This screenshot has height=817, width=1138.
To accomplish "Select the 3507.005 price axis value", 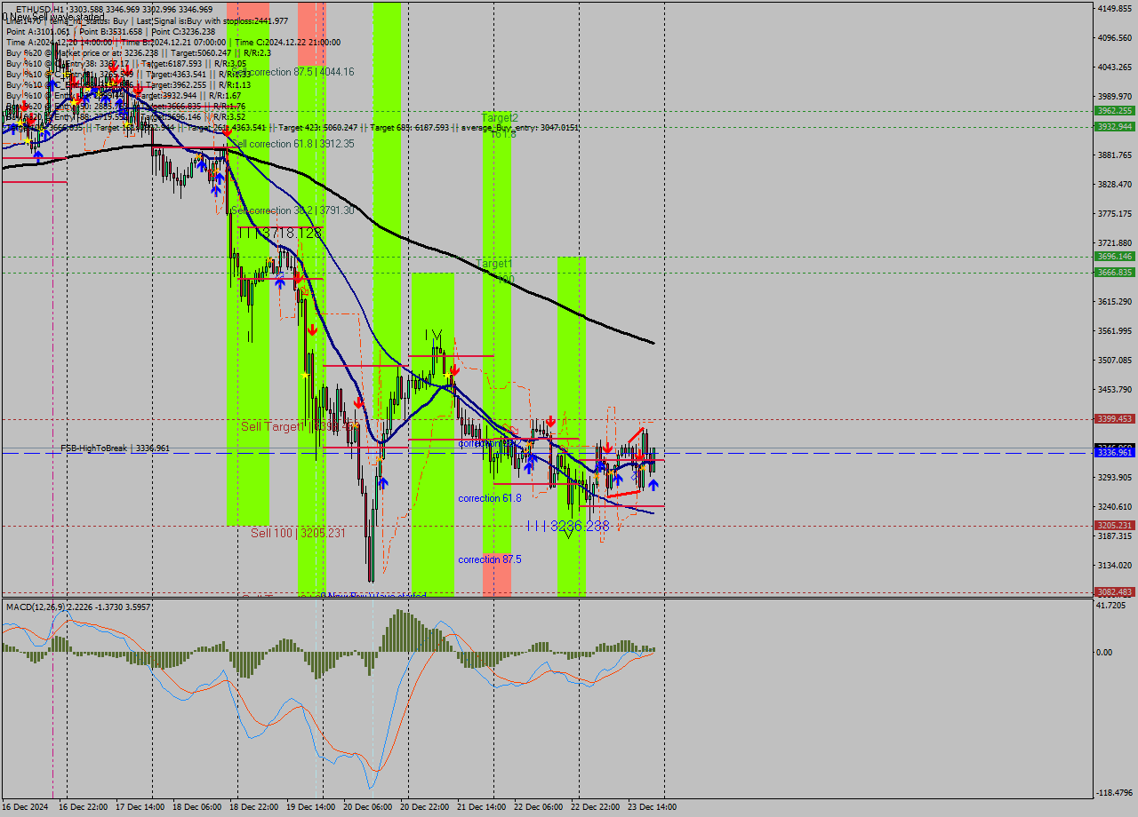I will 1117,360.
